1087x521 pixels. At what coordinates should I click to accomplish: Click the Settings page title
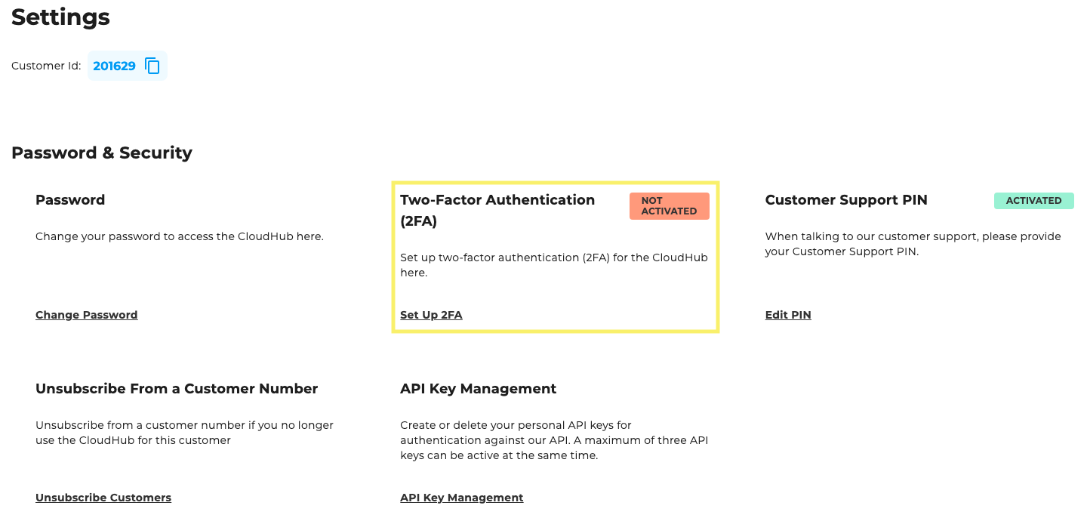coord(60,17)
